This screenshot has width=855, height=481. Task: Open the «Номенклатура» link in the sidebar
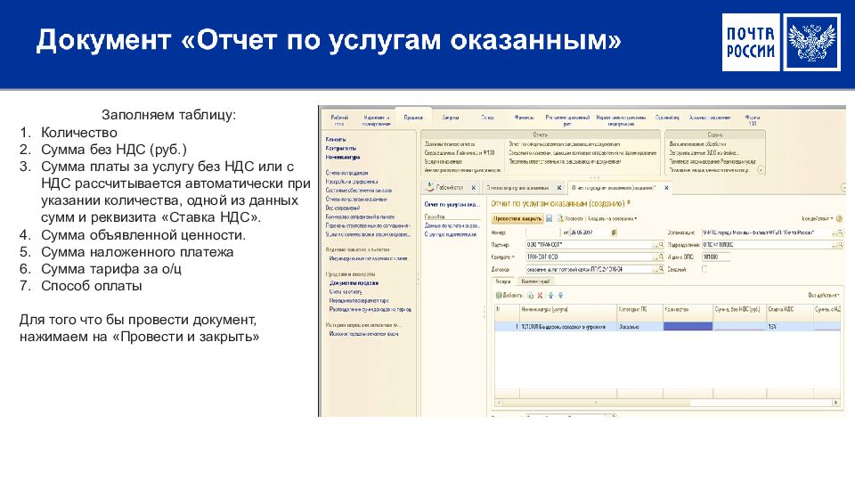coord(342,157)
